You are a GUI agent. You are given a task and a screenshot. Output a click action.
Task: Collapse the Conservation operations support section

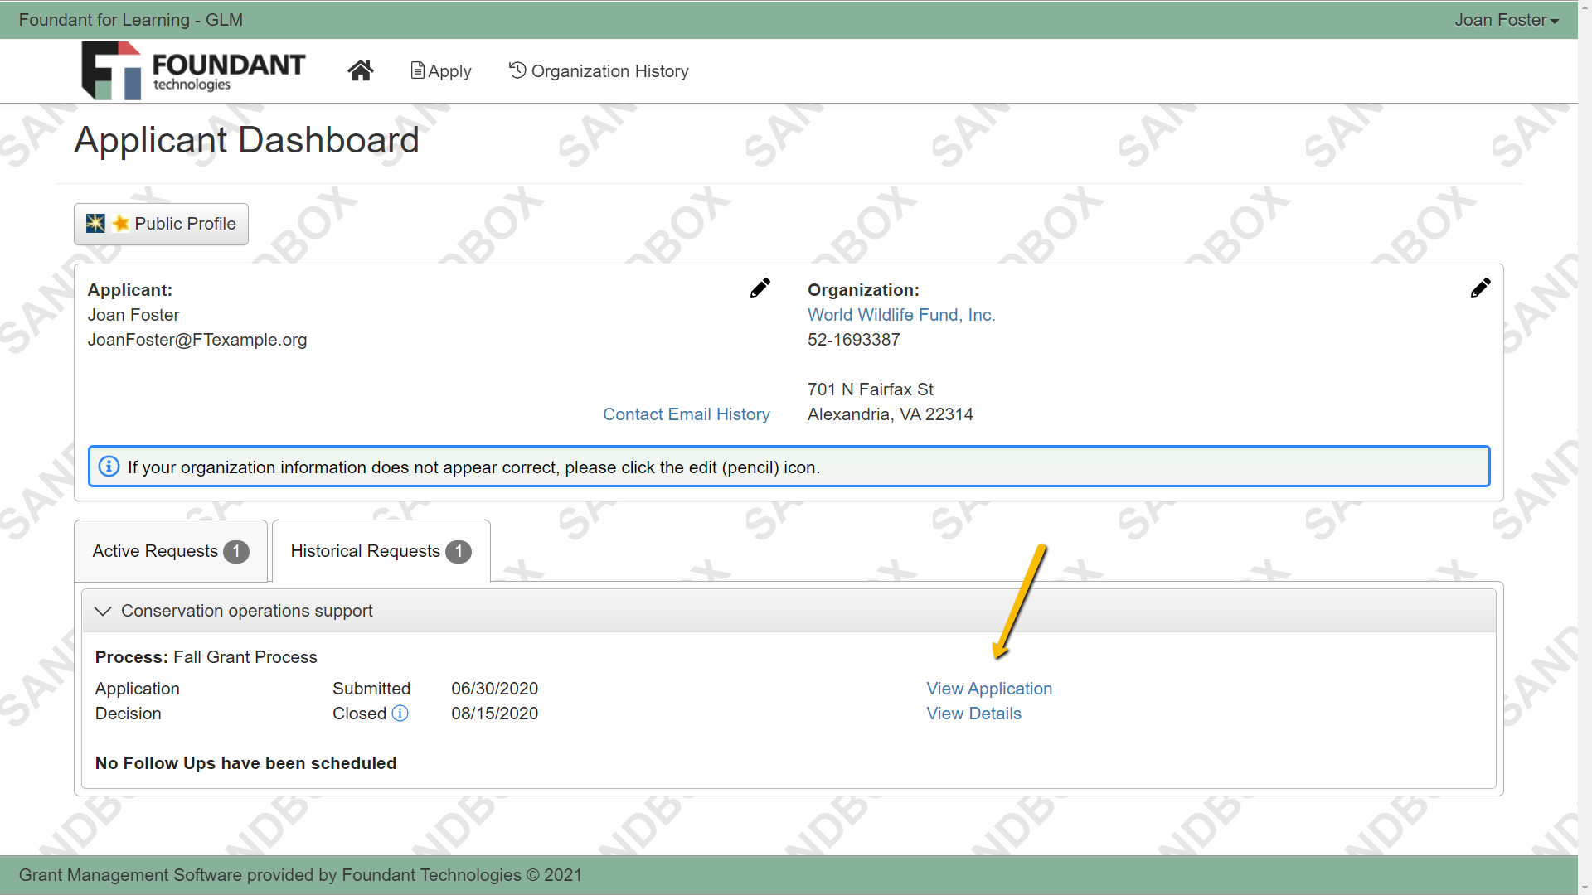point(103,612)
